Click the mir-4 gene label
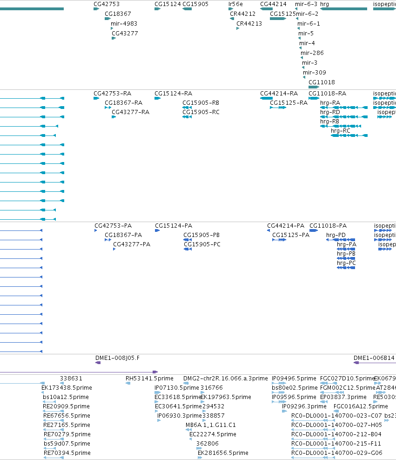This screenshot has height=460, width=396. coord(307,43)
